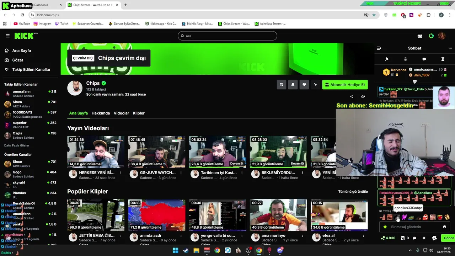Screen dimensions: 455x256
Task: Open options for BEKLEMİYORDU video
Action: 303,173
